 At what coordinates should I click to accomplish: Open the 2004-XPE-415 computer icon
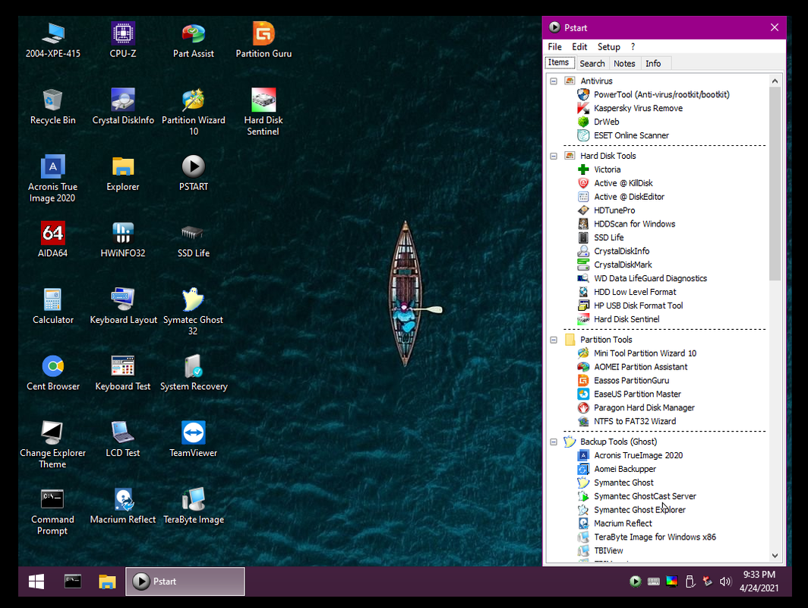point(52,40)
